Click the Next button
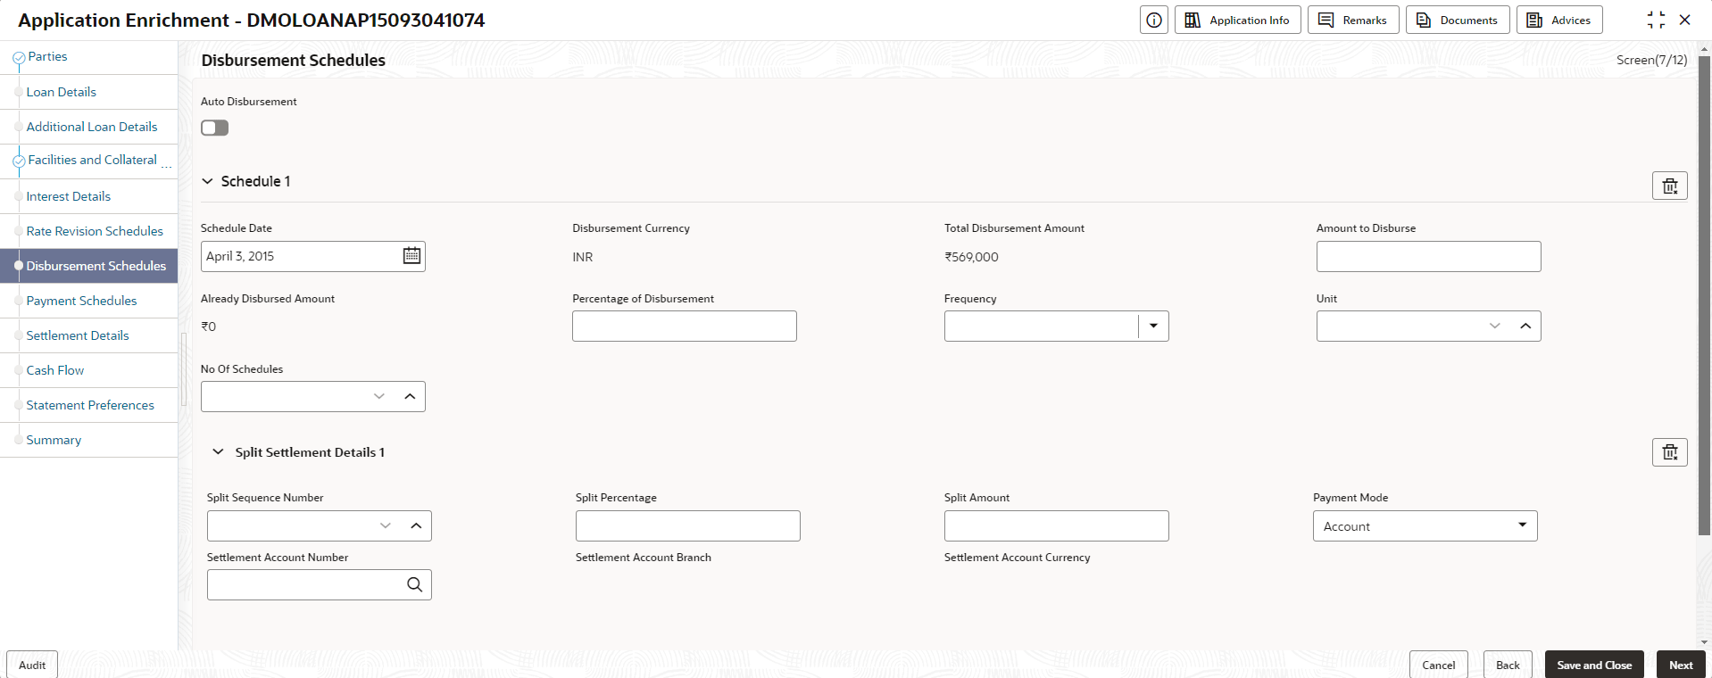1712x678 pixels. point(1681,665)
